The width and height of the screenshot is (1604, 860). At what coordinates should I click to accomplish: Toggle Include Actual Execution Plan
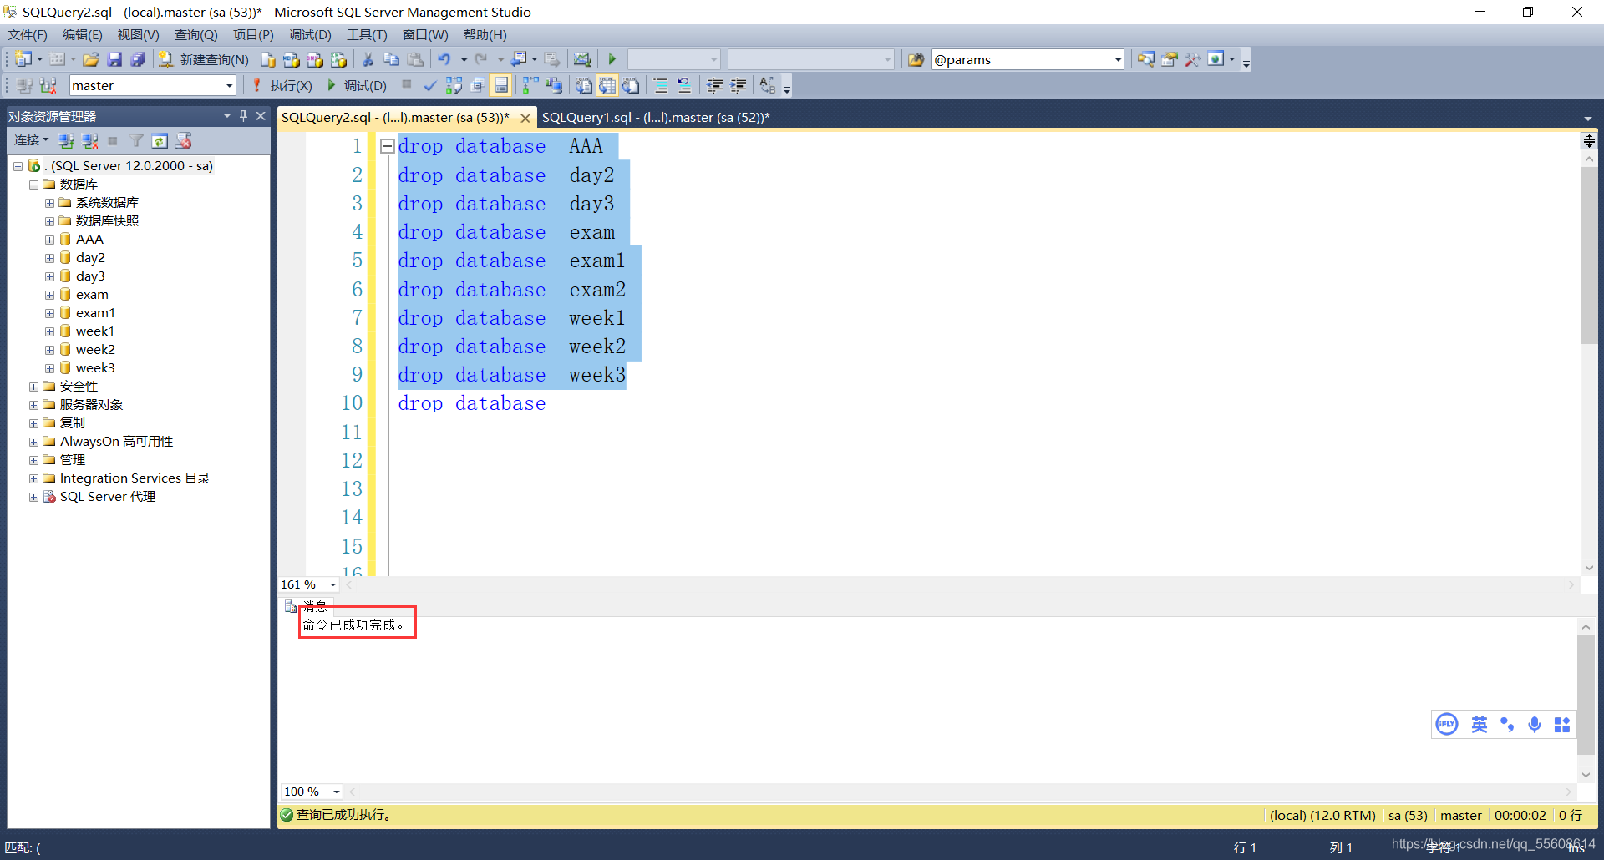click(530, 85)
